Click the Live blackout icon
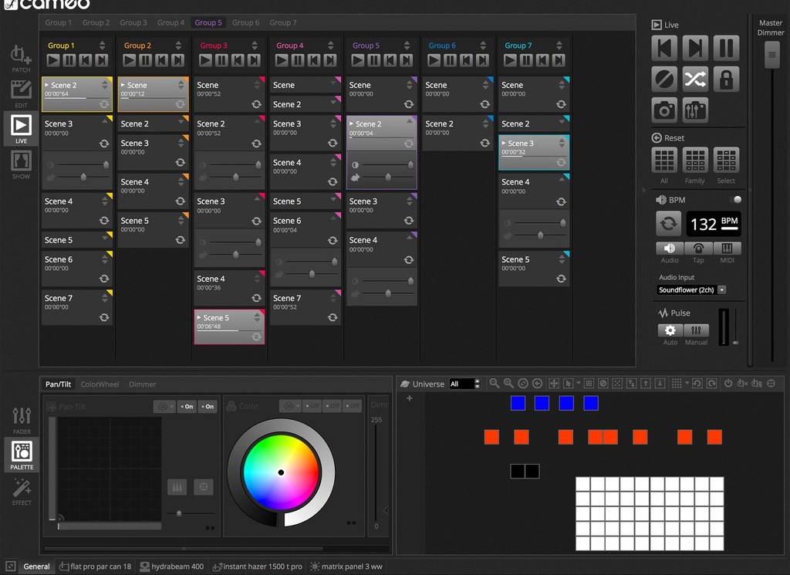 pos(664,79)
